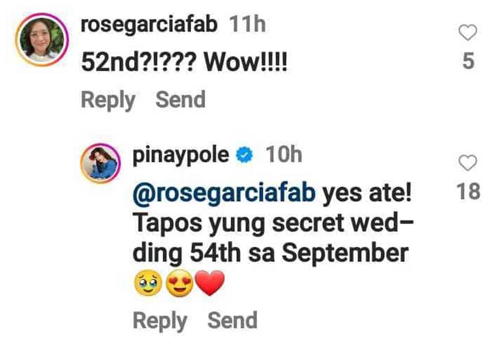Reply to rosegarciafab's 52nd comment
502x350 pixels.
[x=108, y=100]
